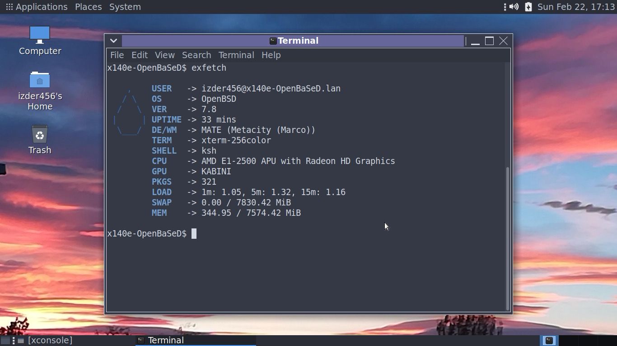617x346 pixels.
Task: Click the xconsole taskbar button
Action: pos(50,340)
